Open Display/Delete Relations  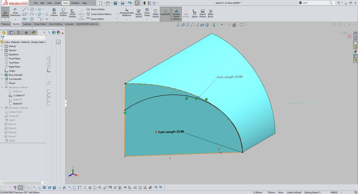pos(127,12)
